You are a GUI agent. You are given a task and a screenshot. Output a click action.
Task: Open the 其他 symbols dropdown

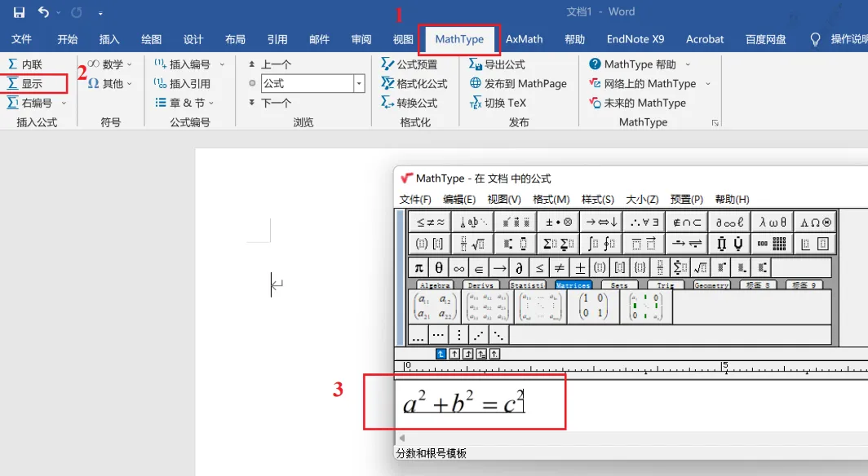[109, 84]
